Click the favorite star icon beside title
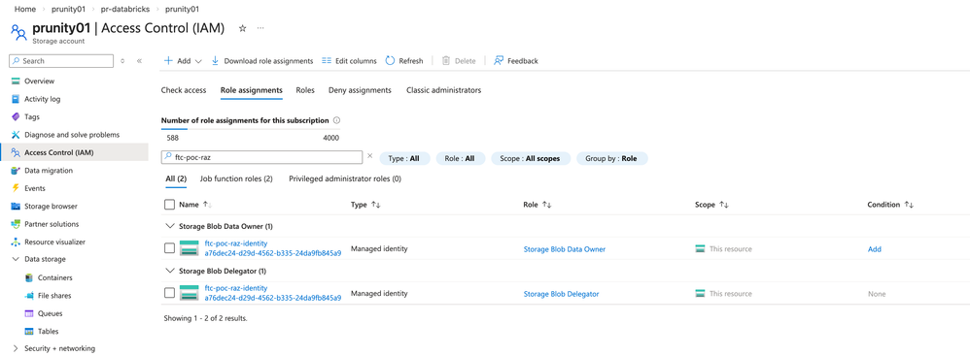Image resolution: width=970 pixels, height=356 pixels. tap(243, 28)
